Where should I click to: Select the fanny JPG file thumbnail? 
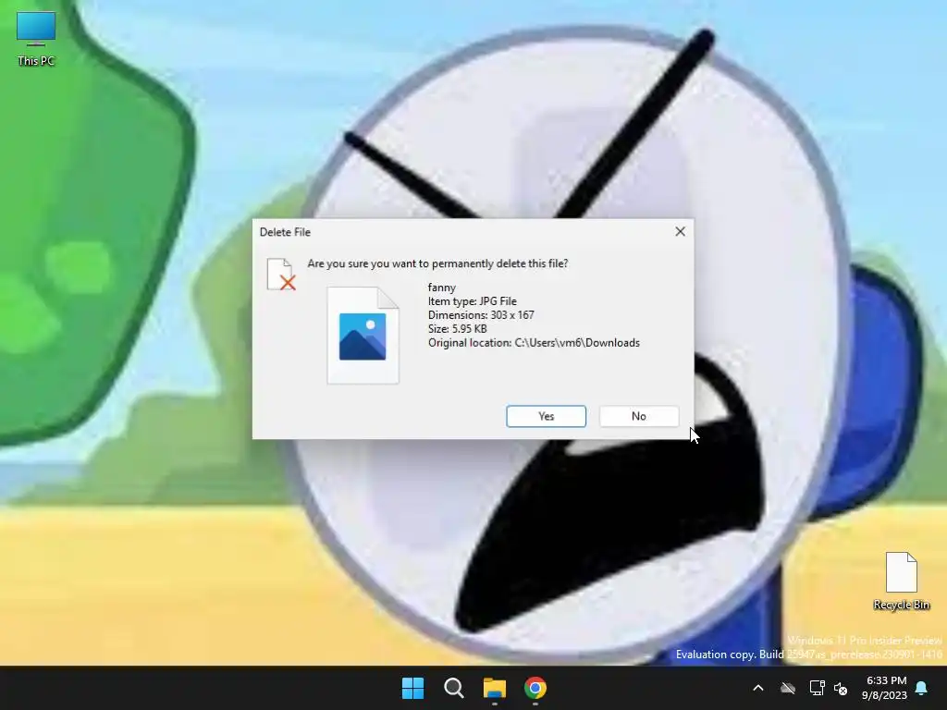coord(363,336)
